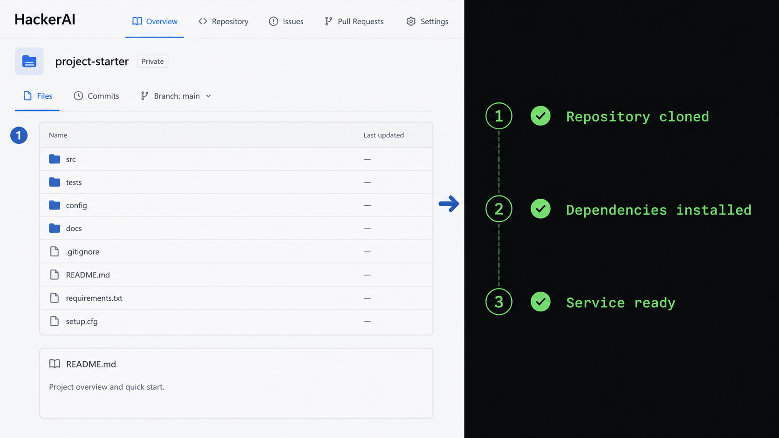
Task: Switch to the Repository tab
Action: pyautogui.click(x=223, y=21)
